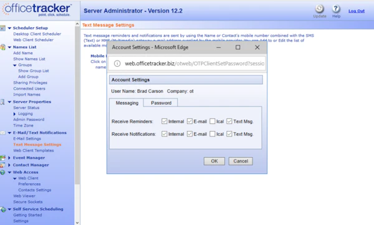Open Show Group List link
The width and height of the screenshot is (374, 225).
[x=34, y=71]
